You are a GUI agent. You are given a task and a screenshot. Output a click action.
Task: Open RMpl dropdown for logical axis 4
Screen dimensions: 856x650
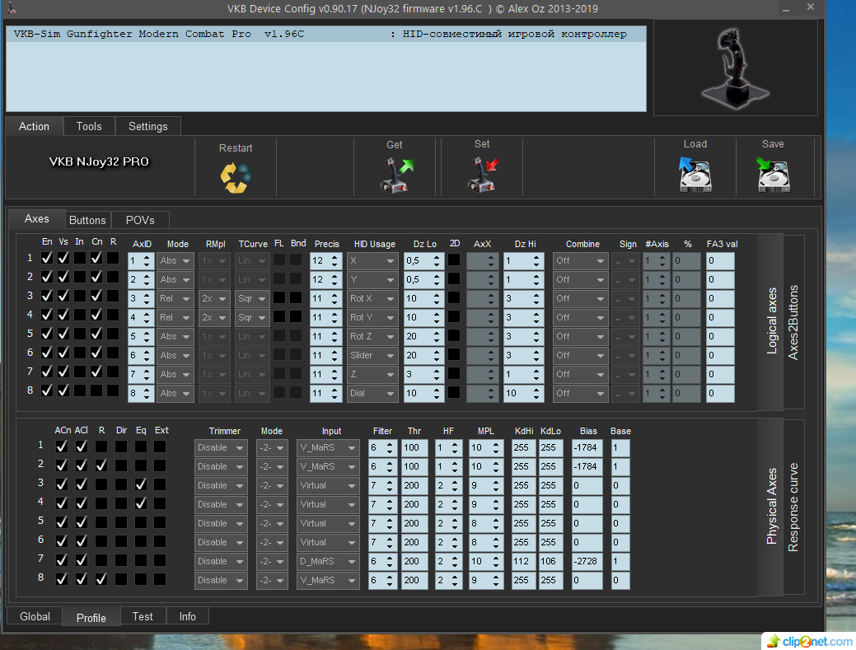coord(214,318)
